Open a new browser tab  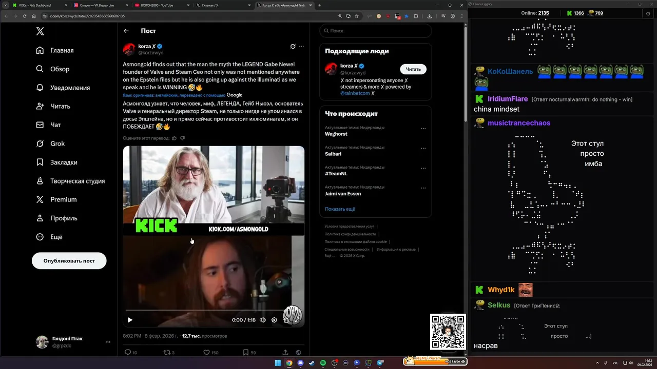point(320,5)
